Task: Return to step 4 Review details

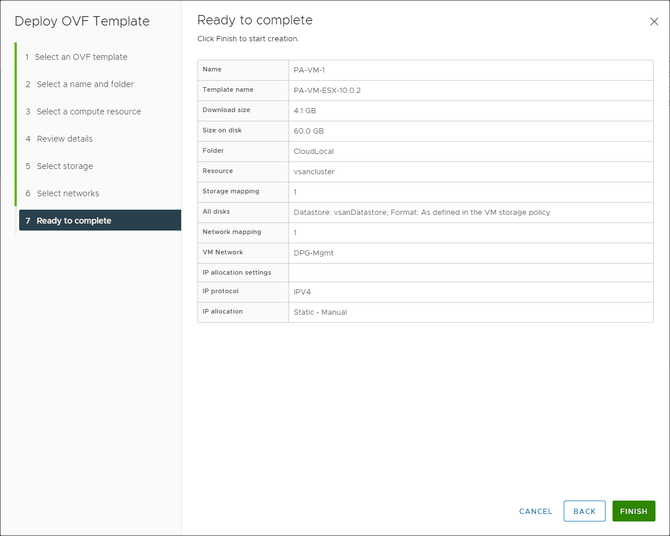Action: click(64, 139)
